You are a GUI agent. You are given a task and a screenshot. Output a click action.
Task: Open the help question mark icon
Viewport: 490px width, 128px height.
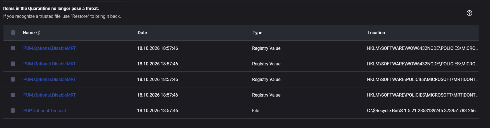click(469, 13)
